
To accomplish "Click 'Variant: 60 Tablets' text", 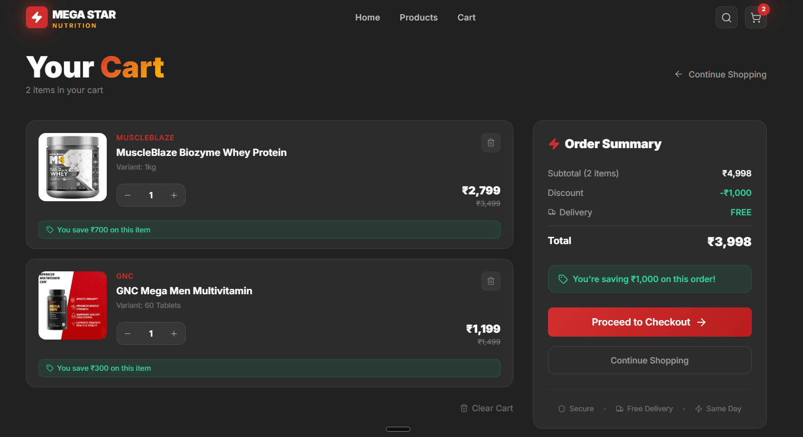I will tap(149, 305).
